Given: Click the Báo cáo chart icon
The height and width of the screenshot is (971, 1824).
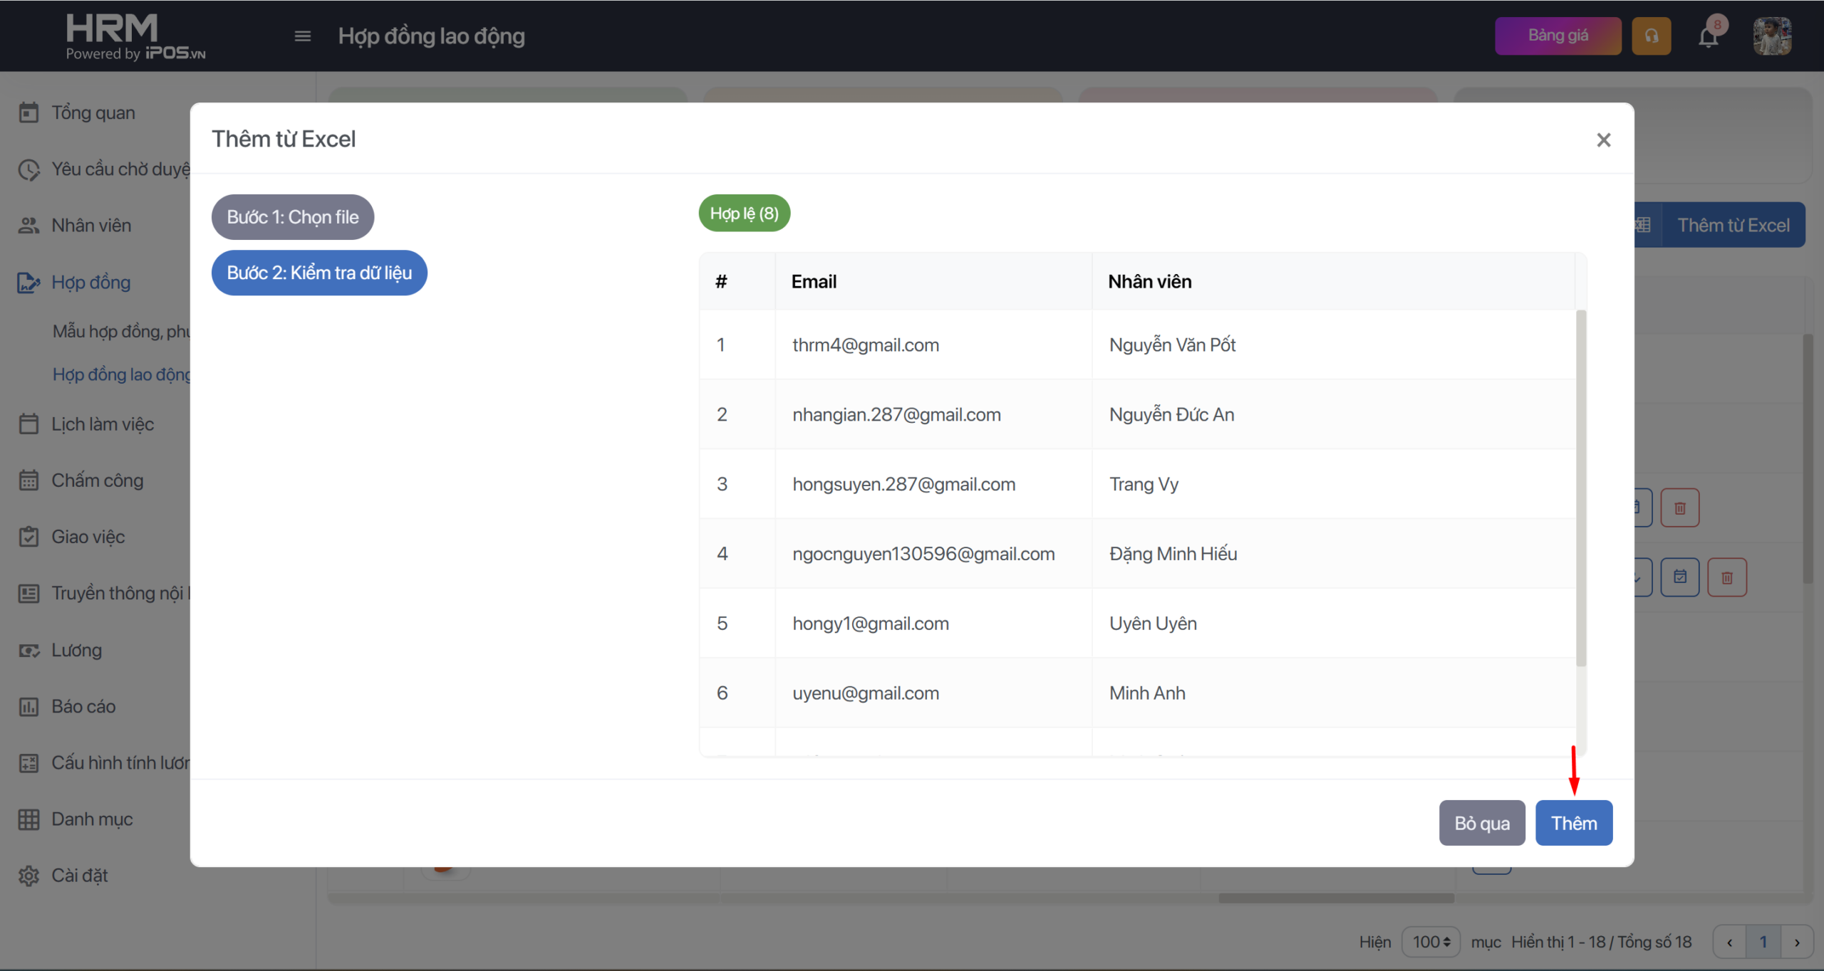Looking at the screenshot, I should pyautogui.click(x=28, y=706).
